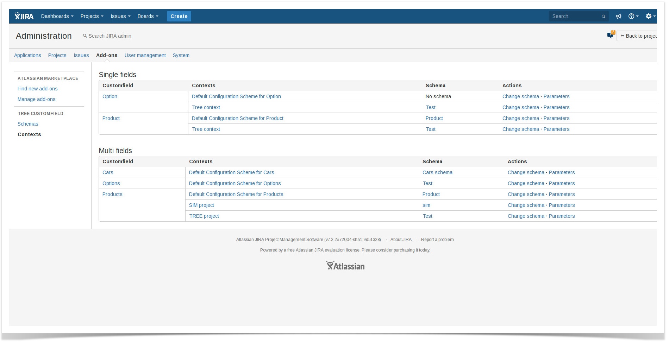Viewport: 669px width, 343px height.
Task: Click the search magnifier icon in header
Action: (603, 17)
